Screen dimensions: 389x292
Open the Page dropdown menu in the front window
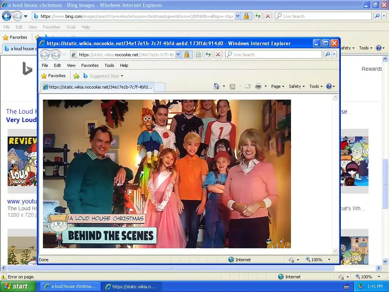point(278,86)
